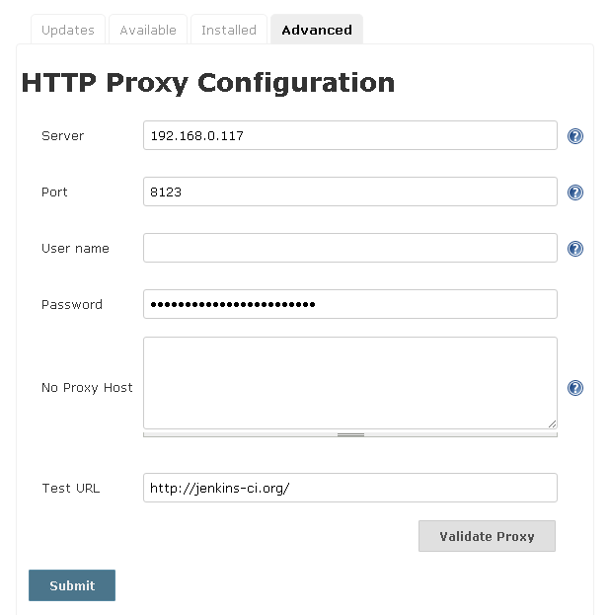Click the horizontal resize bar below textarea
The width and height of the screenshot is (609, 615).
click(350, 434)
